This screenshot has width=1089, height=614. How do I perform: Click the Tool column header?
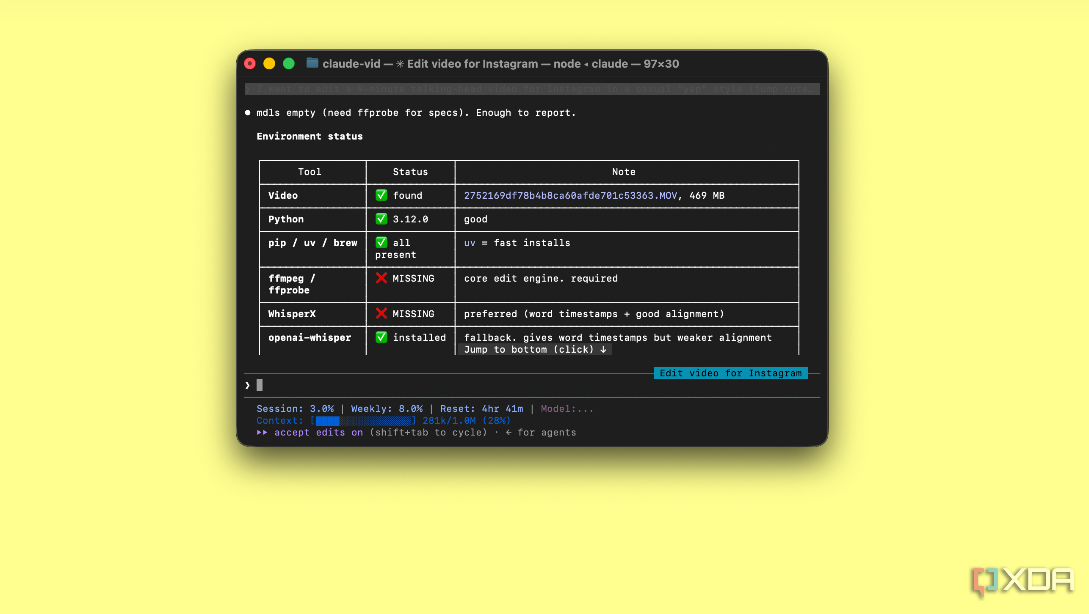(x=310, y=172)
